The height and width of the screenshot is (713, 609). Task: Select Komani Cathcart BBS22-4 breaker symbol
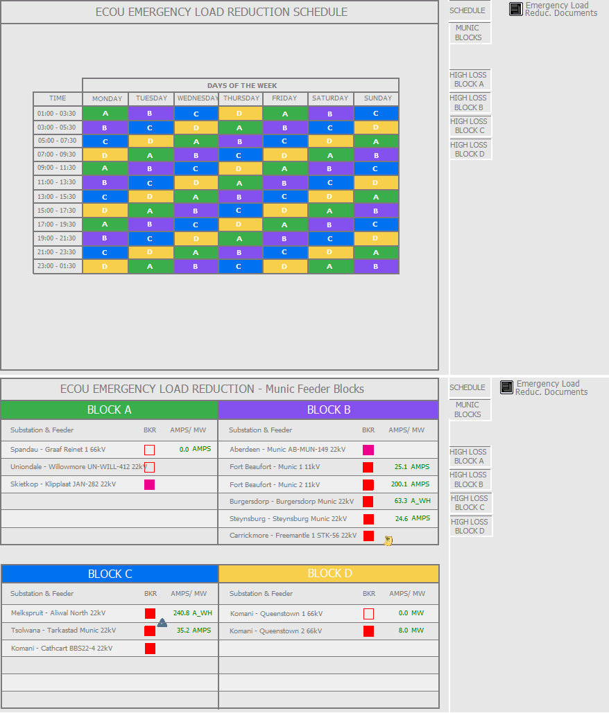(x=150, y=649)
